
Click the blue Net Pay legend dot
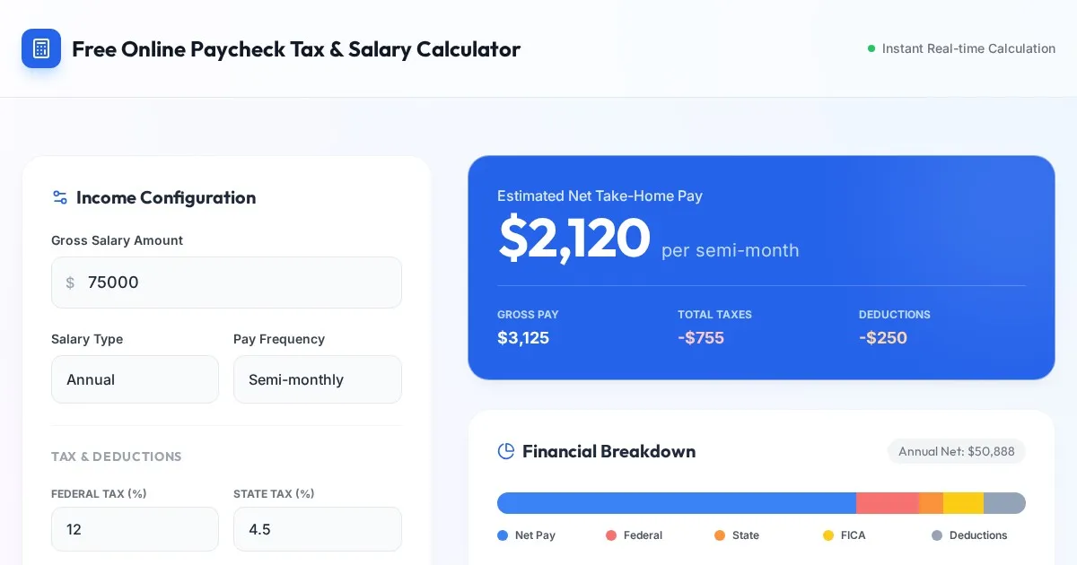(x=503, y=535)
